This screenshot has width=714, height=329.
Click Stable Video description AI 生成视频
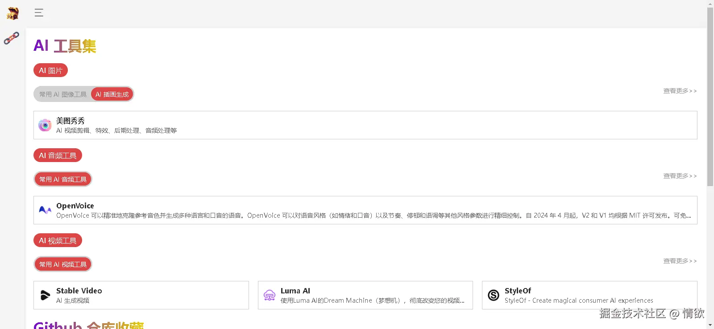coord(73,301)
